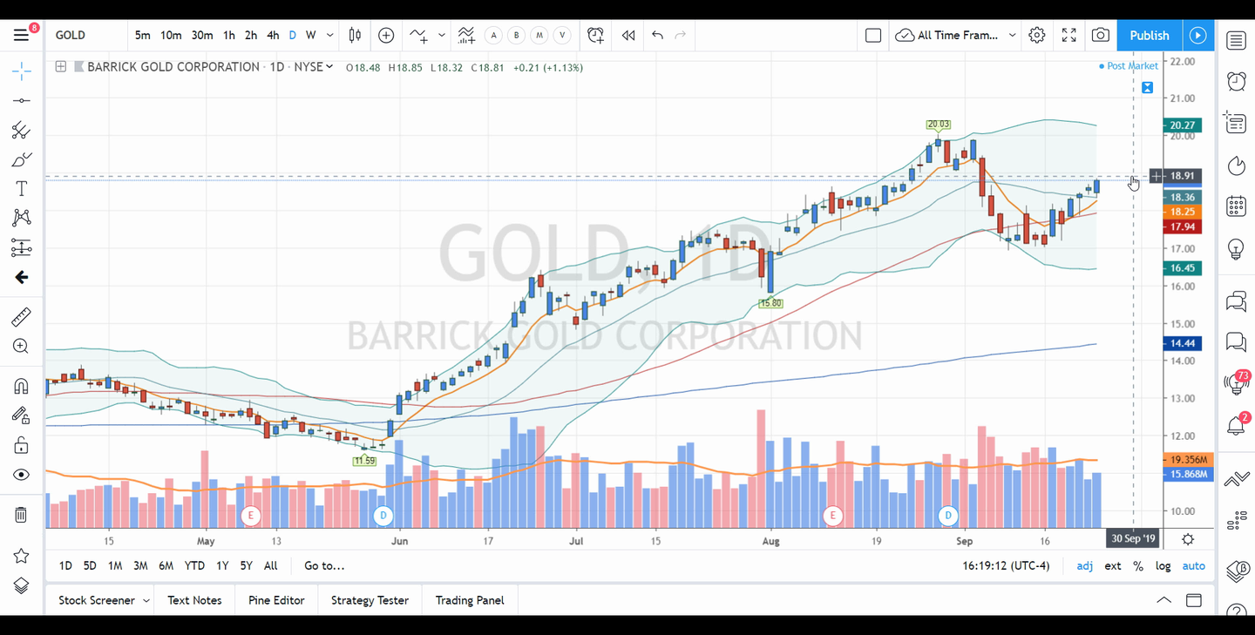This screenshot has width=1255, height=635.
Task: Click the bar replay rewind icon
Action: (x=628, y=36)
